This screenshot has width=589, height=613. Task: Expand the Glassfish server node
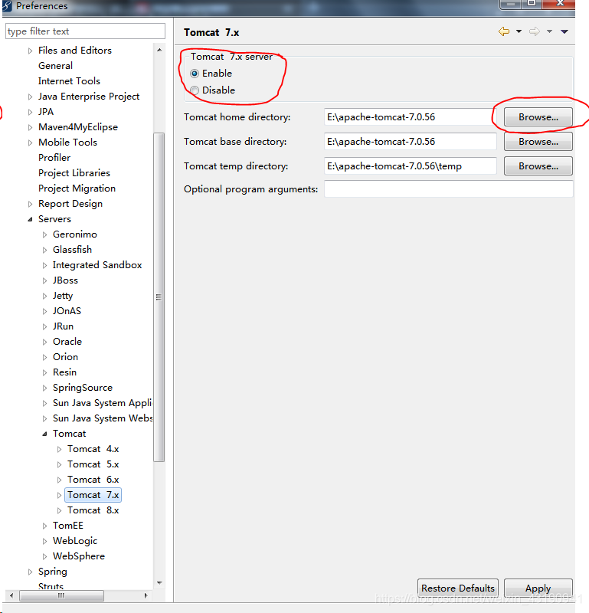pos(44,251)
